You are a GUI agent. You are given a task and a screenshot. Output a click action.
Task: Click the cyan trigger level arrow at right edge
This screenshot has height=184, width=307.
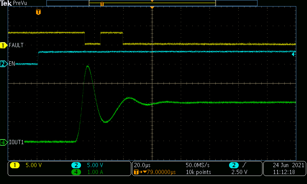294,54
